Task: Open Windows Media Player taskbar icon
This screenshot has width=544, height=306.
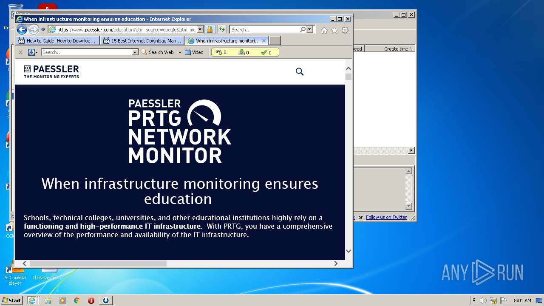Action: 62,300
